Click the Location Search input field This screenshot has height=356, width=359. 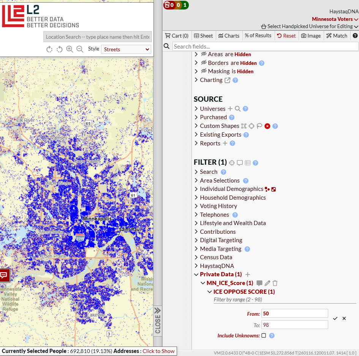coord(98,37)
